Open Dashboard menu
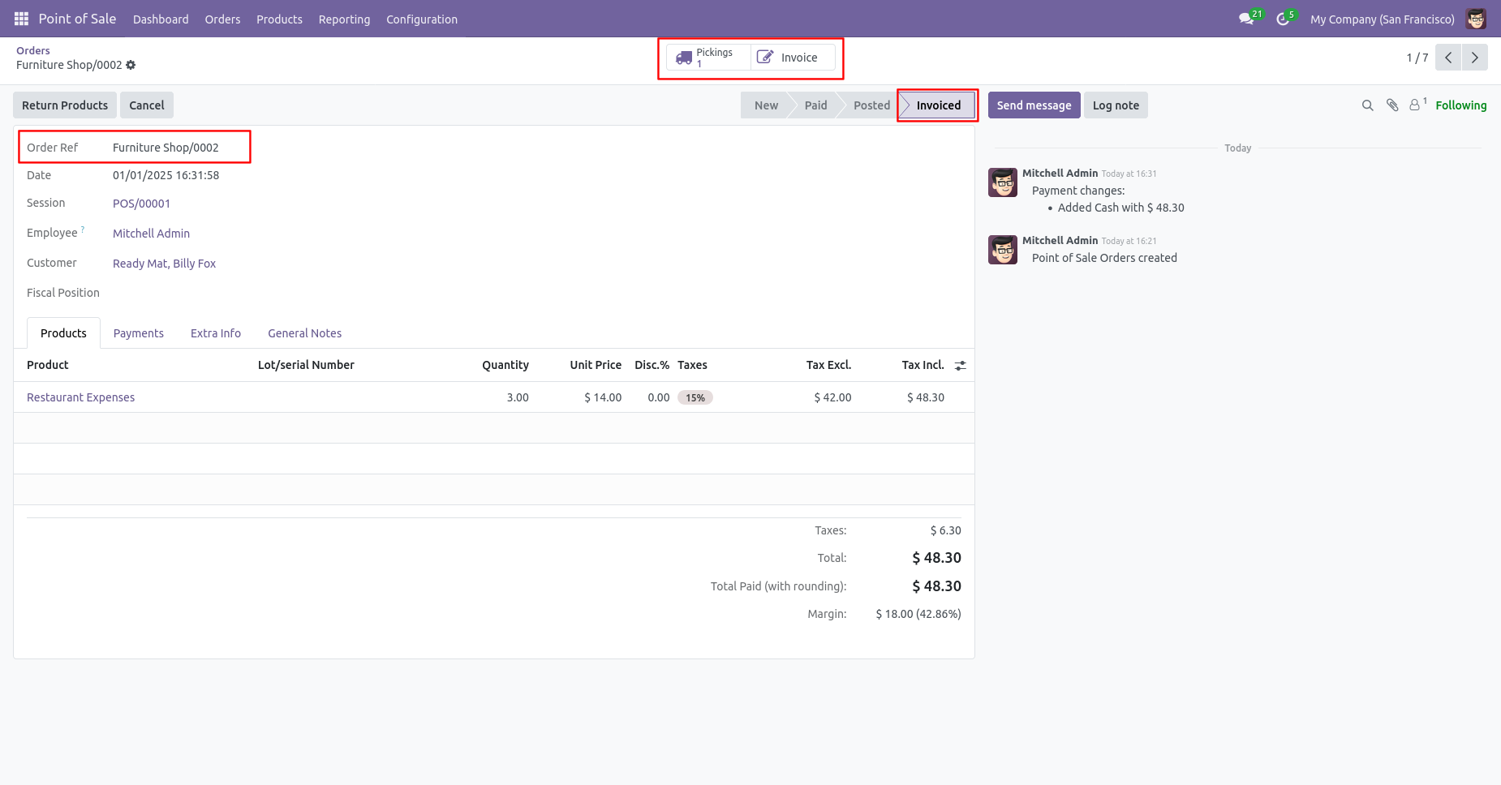Image resolution: width=1501 pixels, height=785 pixels. tap(161, 19)
